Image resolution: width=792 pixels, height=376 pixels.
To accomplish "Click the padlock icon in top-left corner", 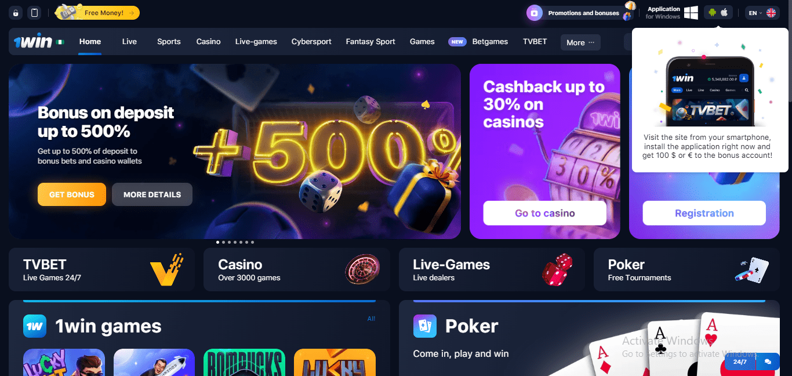I will click(16, 13).
